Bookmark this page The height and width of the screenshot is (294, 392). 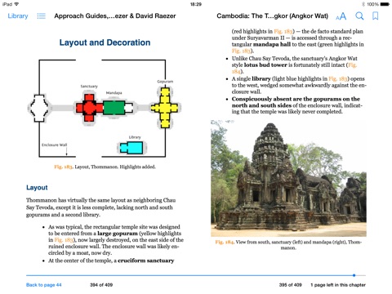pos(376,16)
